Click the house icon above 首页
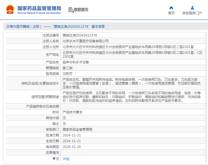 (171, 8)
